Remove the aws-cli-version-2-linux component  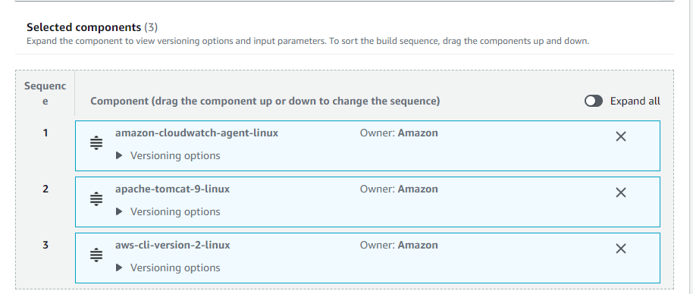pyautogui.click(x=620, y=249)
